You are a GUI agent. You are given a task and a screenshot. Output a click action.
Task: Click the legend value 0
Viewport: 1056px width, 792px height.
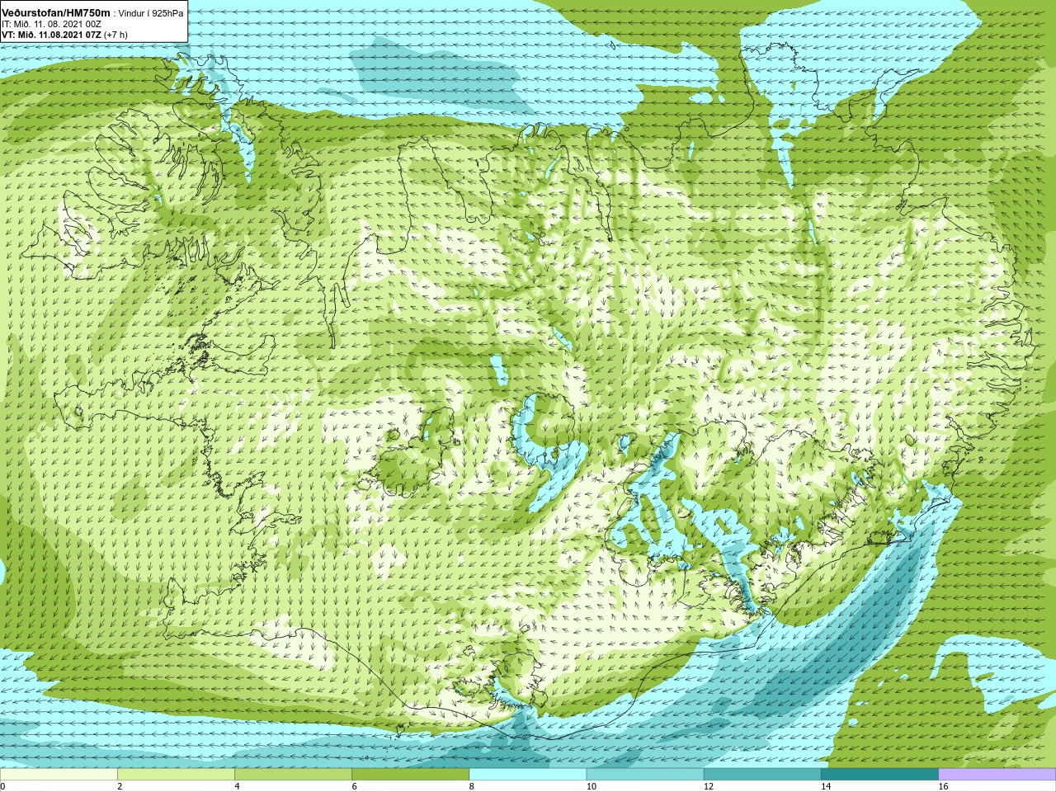(x=3, y=786)
